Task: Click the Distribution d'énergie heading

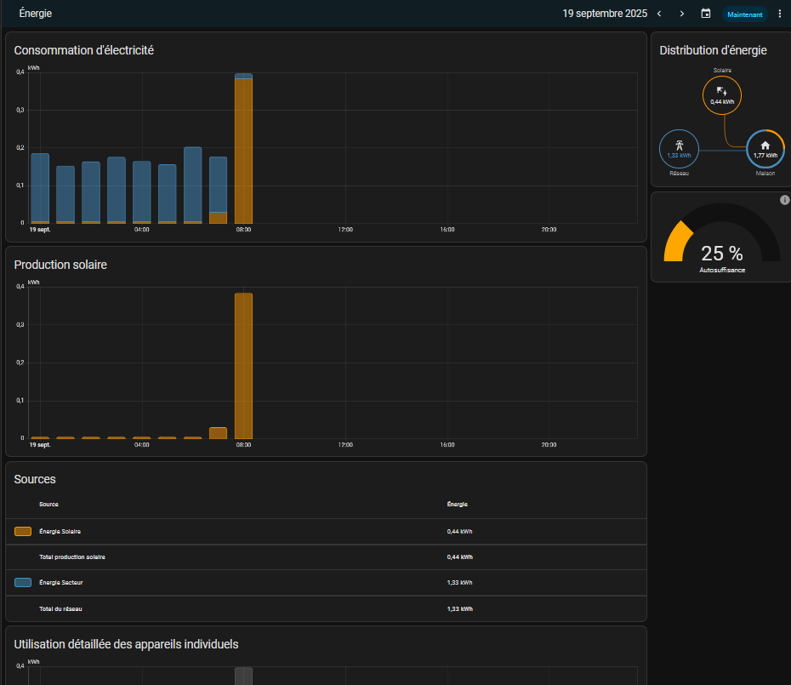Action: point(713,50)
